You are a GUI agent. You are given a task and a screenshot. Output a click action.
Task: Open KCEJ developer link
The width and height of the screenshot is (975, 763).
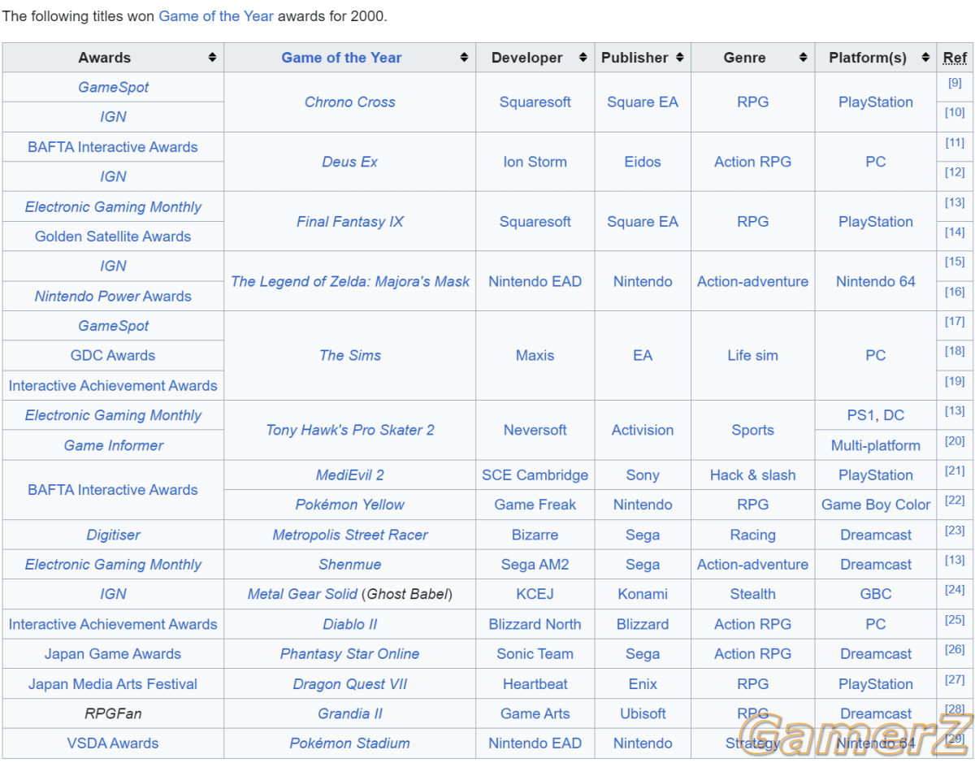pos(535,594)
